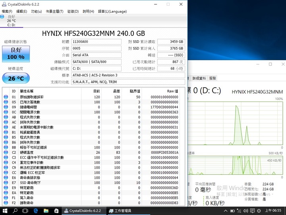The height and width of the screenshot is (215, 286).
Task: Open Microsoft Store from taskbar
Action: point(56,211)
